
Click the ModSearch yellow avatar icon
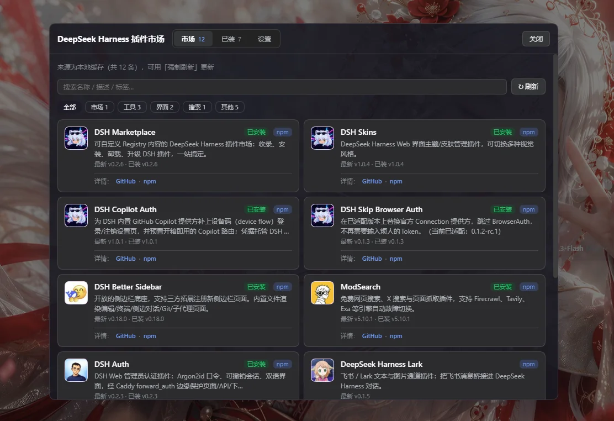point(322,293)
